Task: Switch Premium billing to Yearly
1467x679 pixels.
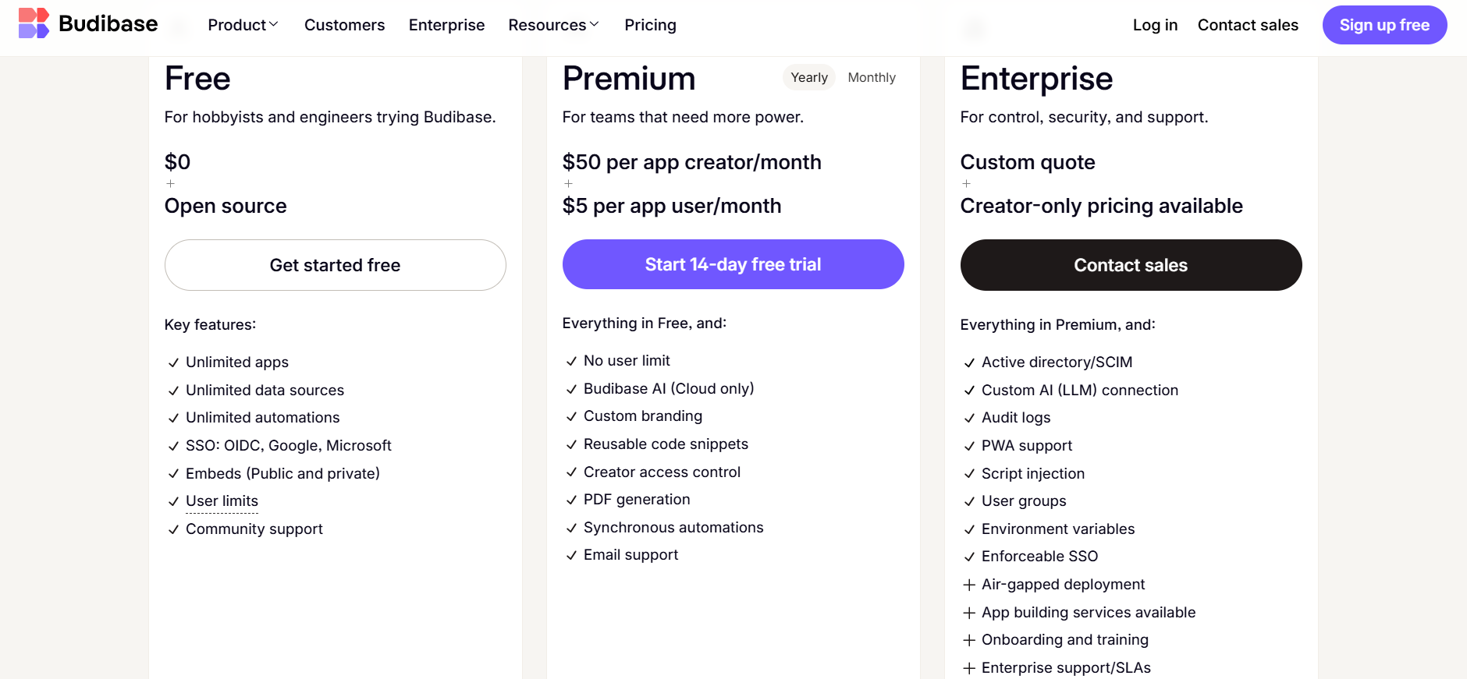Action: click(808, 77)
